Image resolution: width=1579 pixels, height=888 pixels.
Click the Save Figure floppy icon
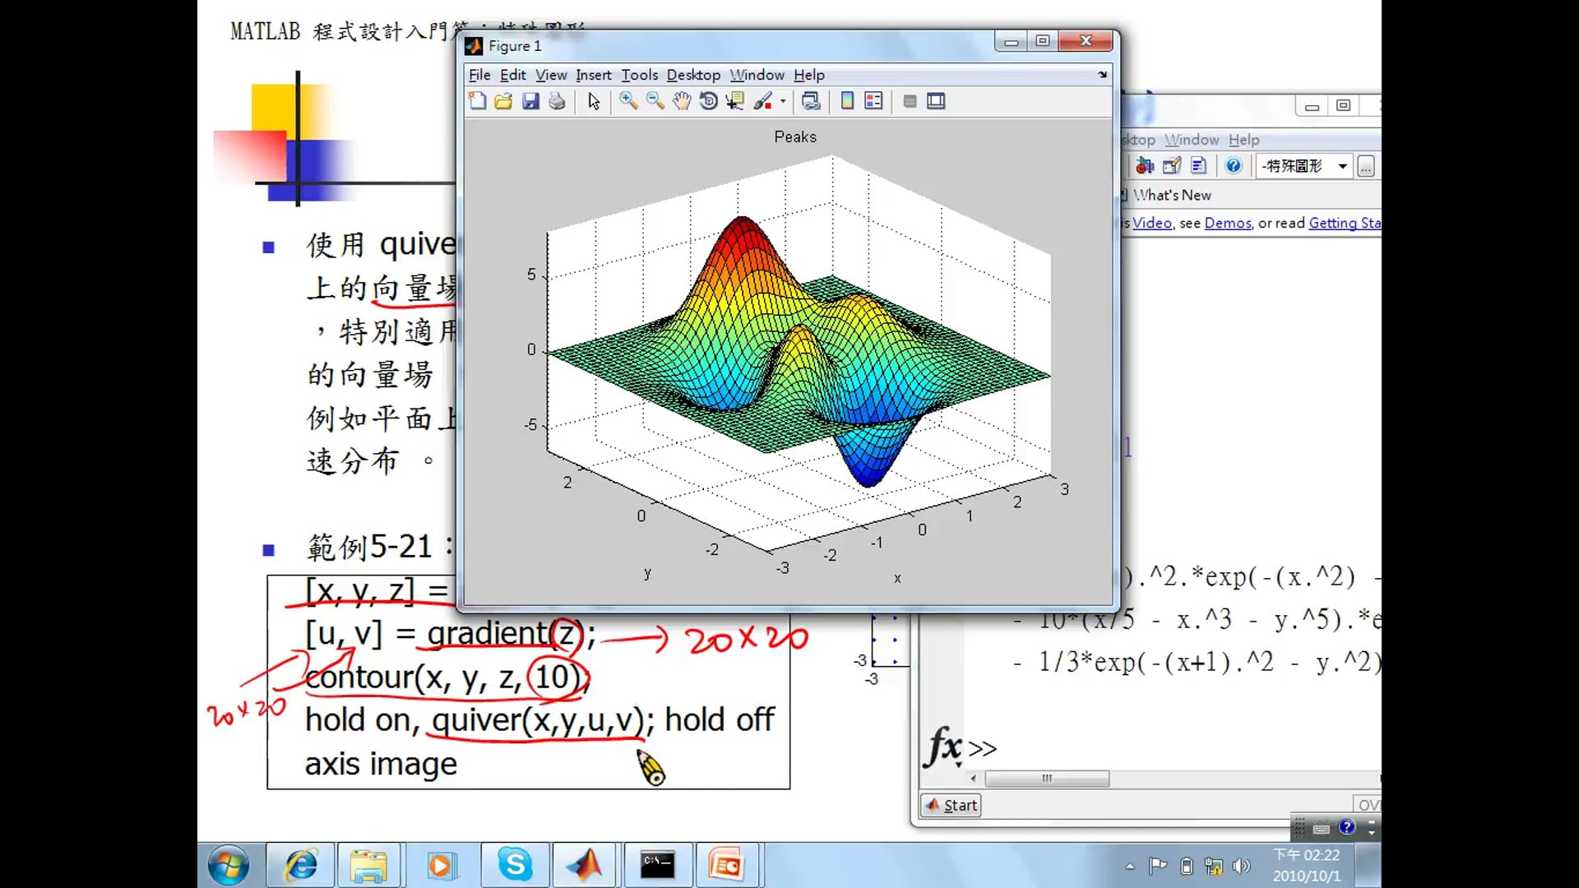tap(530, 101)
